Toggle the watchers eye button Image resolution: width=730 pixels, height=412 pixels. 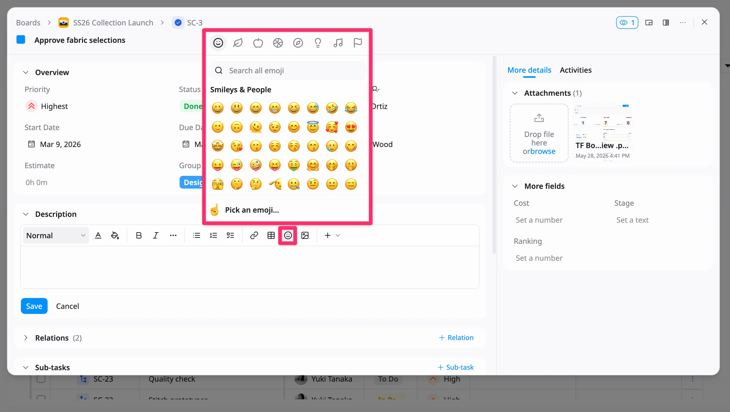(x=627, y=22)
